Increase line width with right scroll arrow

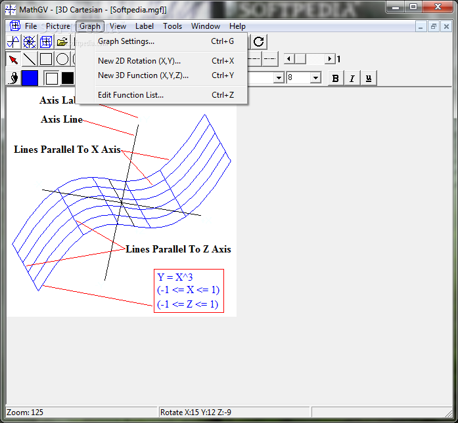point(330,59)
